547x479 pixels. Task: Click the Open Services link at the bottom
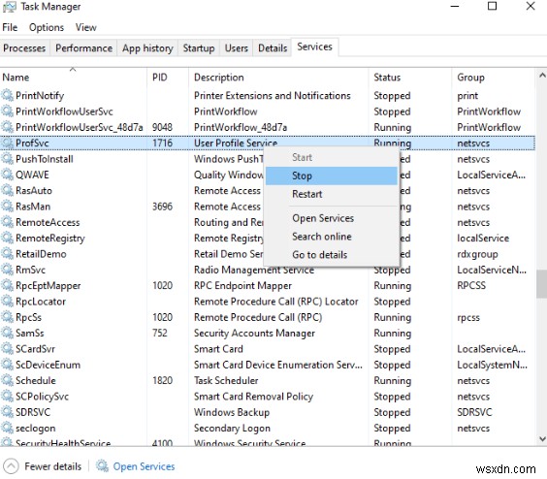(144, 466)
